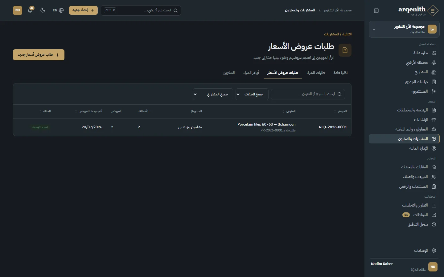
Task: Open سجل التدقيق in the sidebar
Action: point(404,224)
